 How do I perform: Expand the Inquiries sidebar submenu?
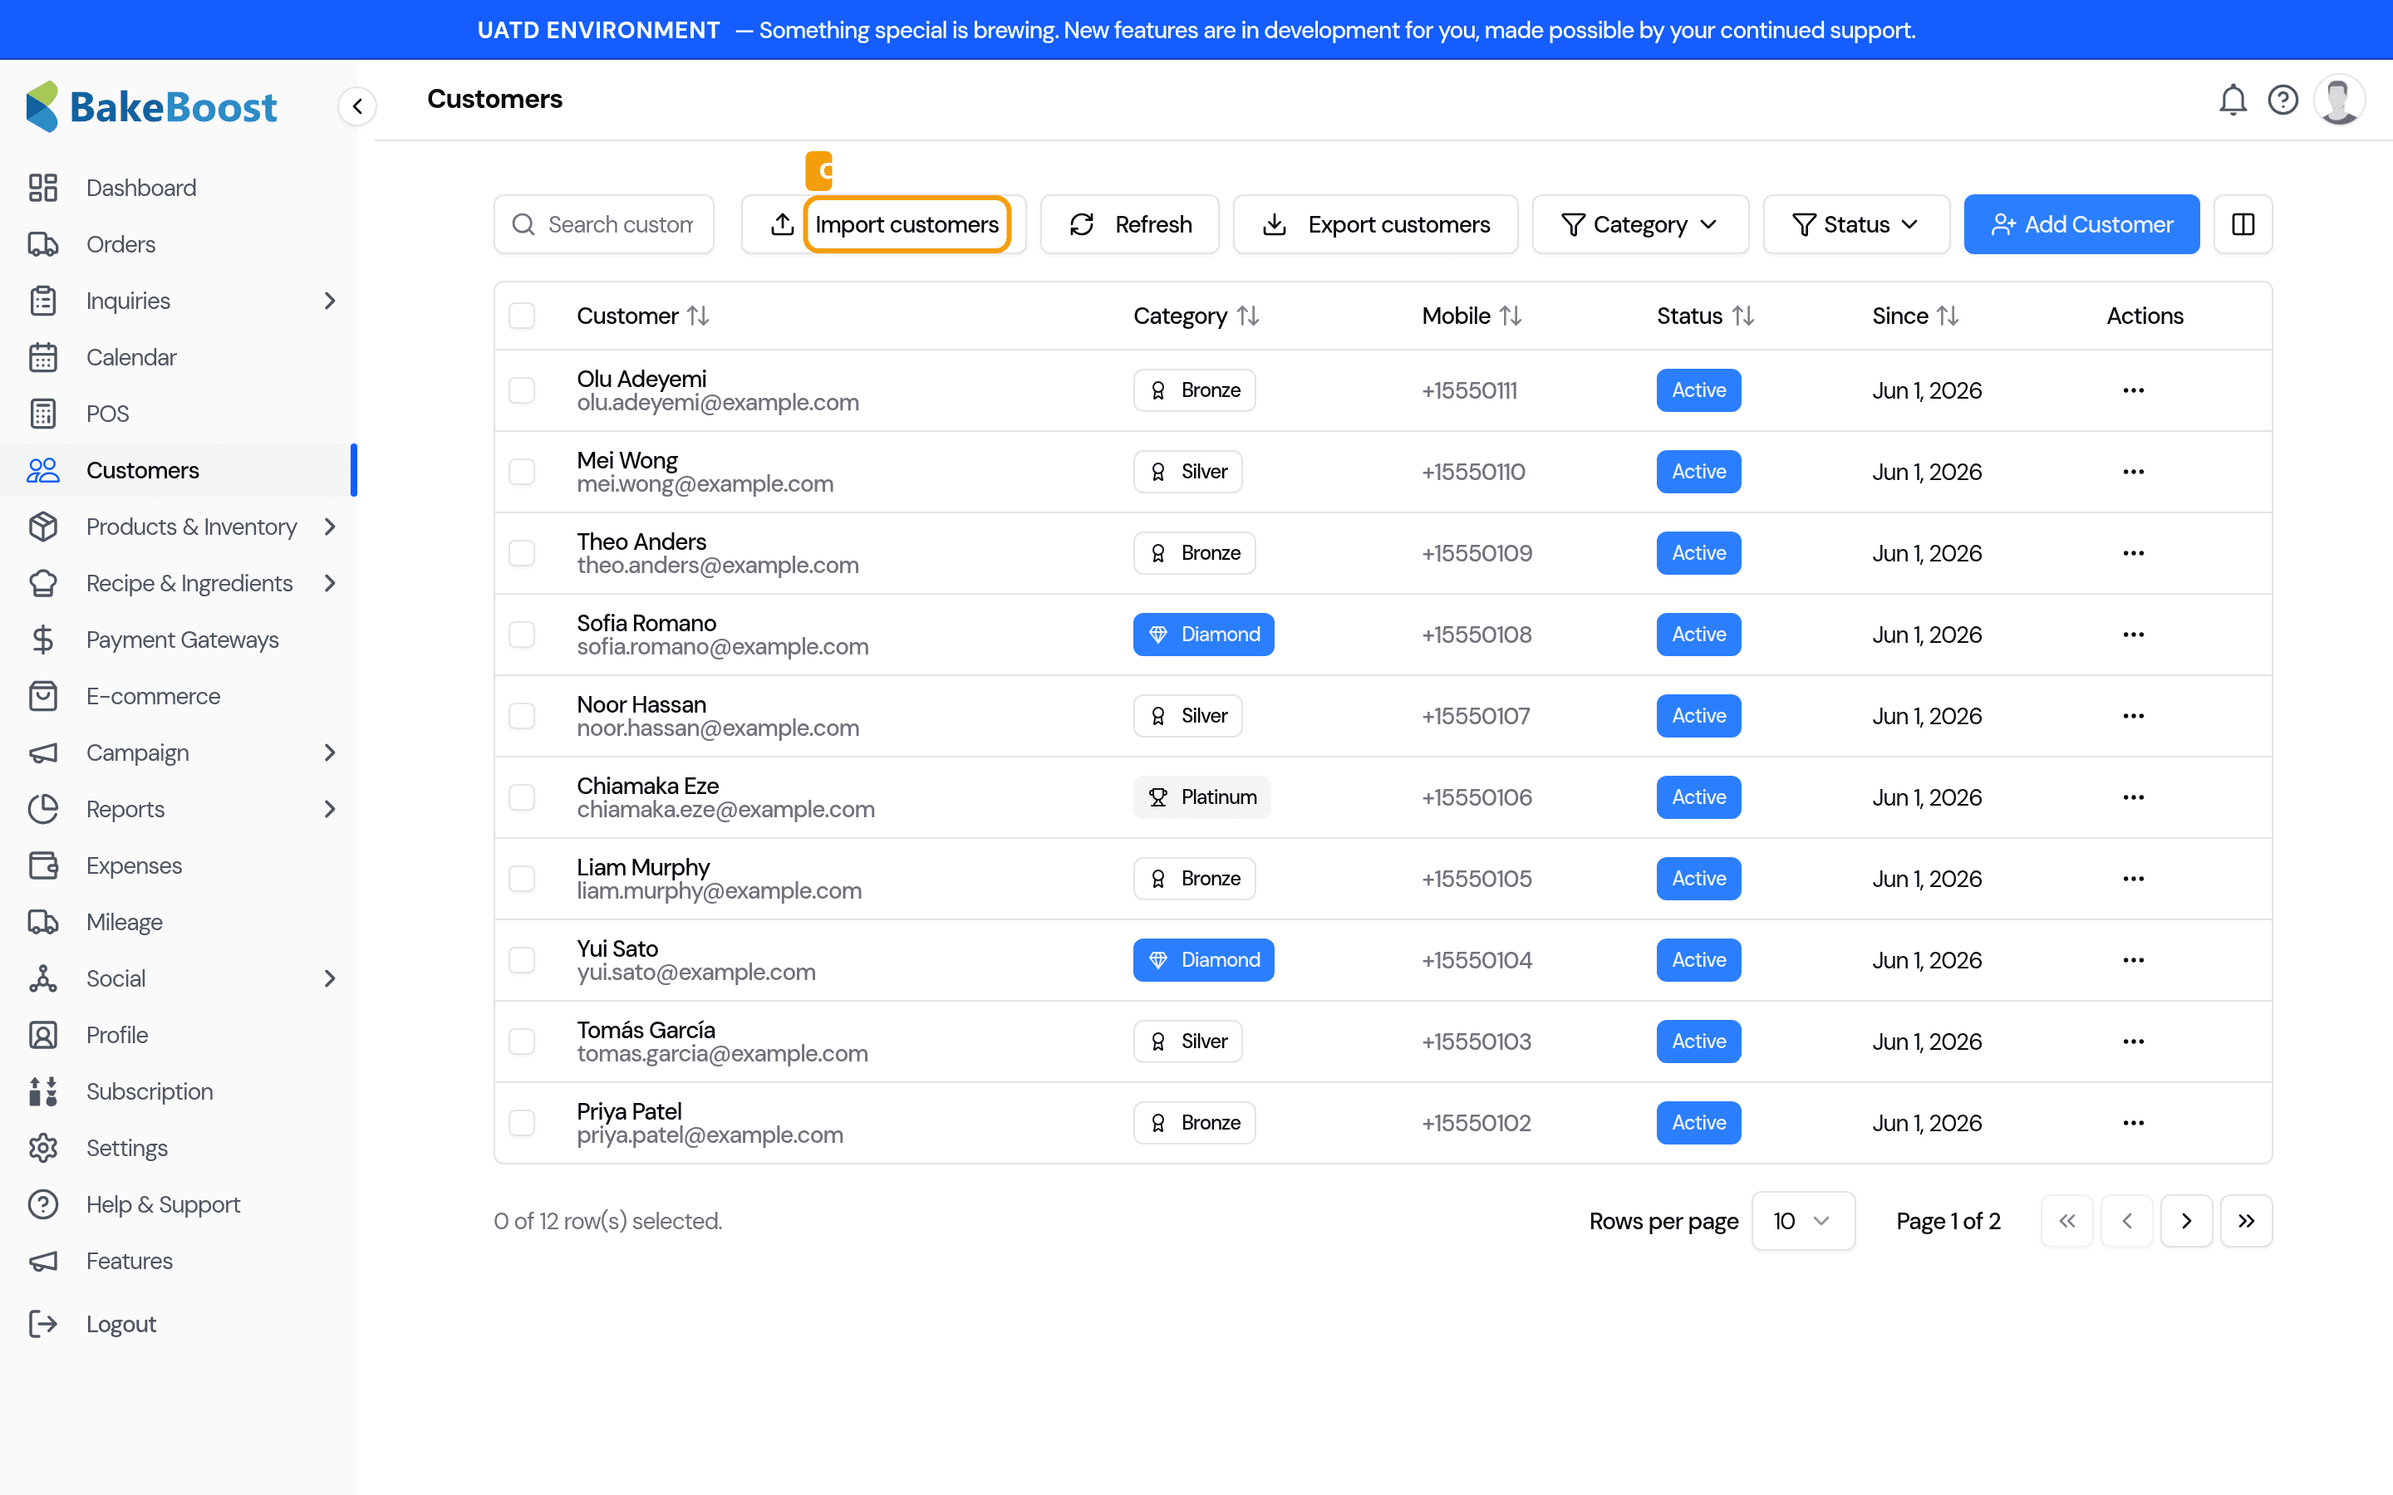(330, 301)
